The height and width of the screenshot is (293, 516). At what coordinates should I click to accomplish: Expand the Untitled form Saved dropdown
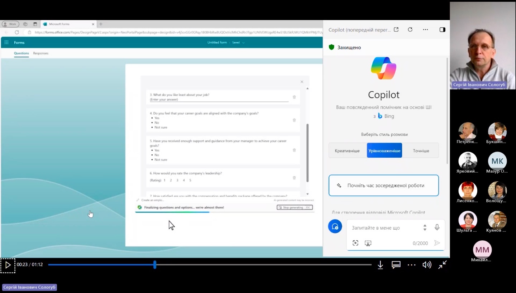click(x=243, y=43)
